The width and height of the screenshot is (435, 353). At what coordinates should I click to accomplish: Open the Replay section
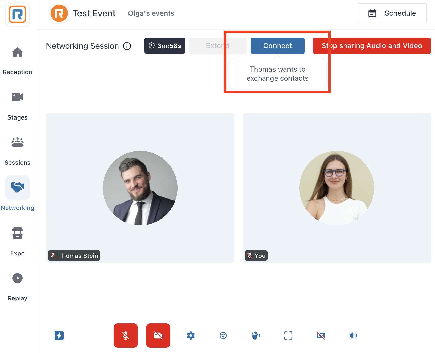point(18,287)
